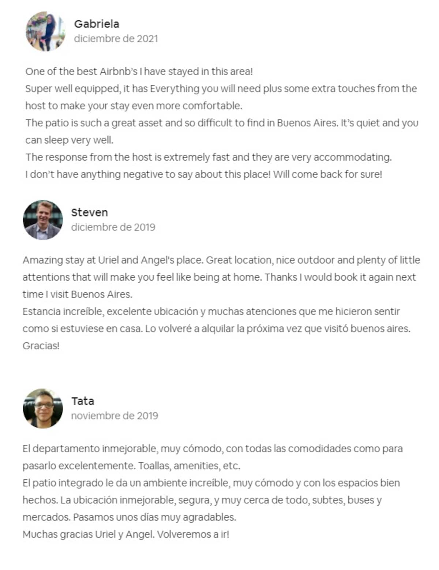
Task: Click the line starting "El patio integrado"
Action: [211, 483]
